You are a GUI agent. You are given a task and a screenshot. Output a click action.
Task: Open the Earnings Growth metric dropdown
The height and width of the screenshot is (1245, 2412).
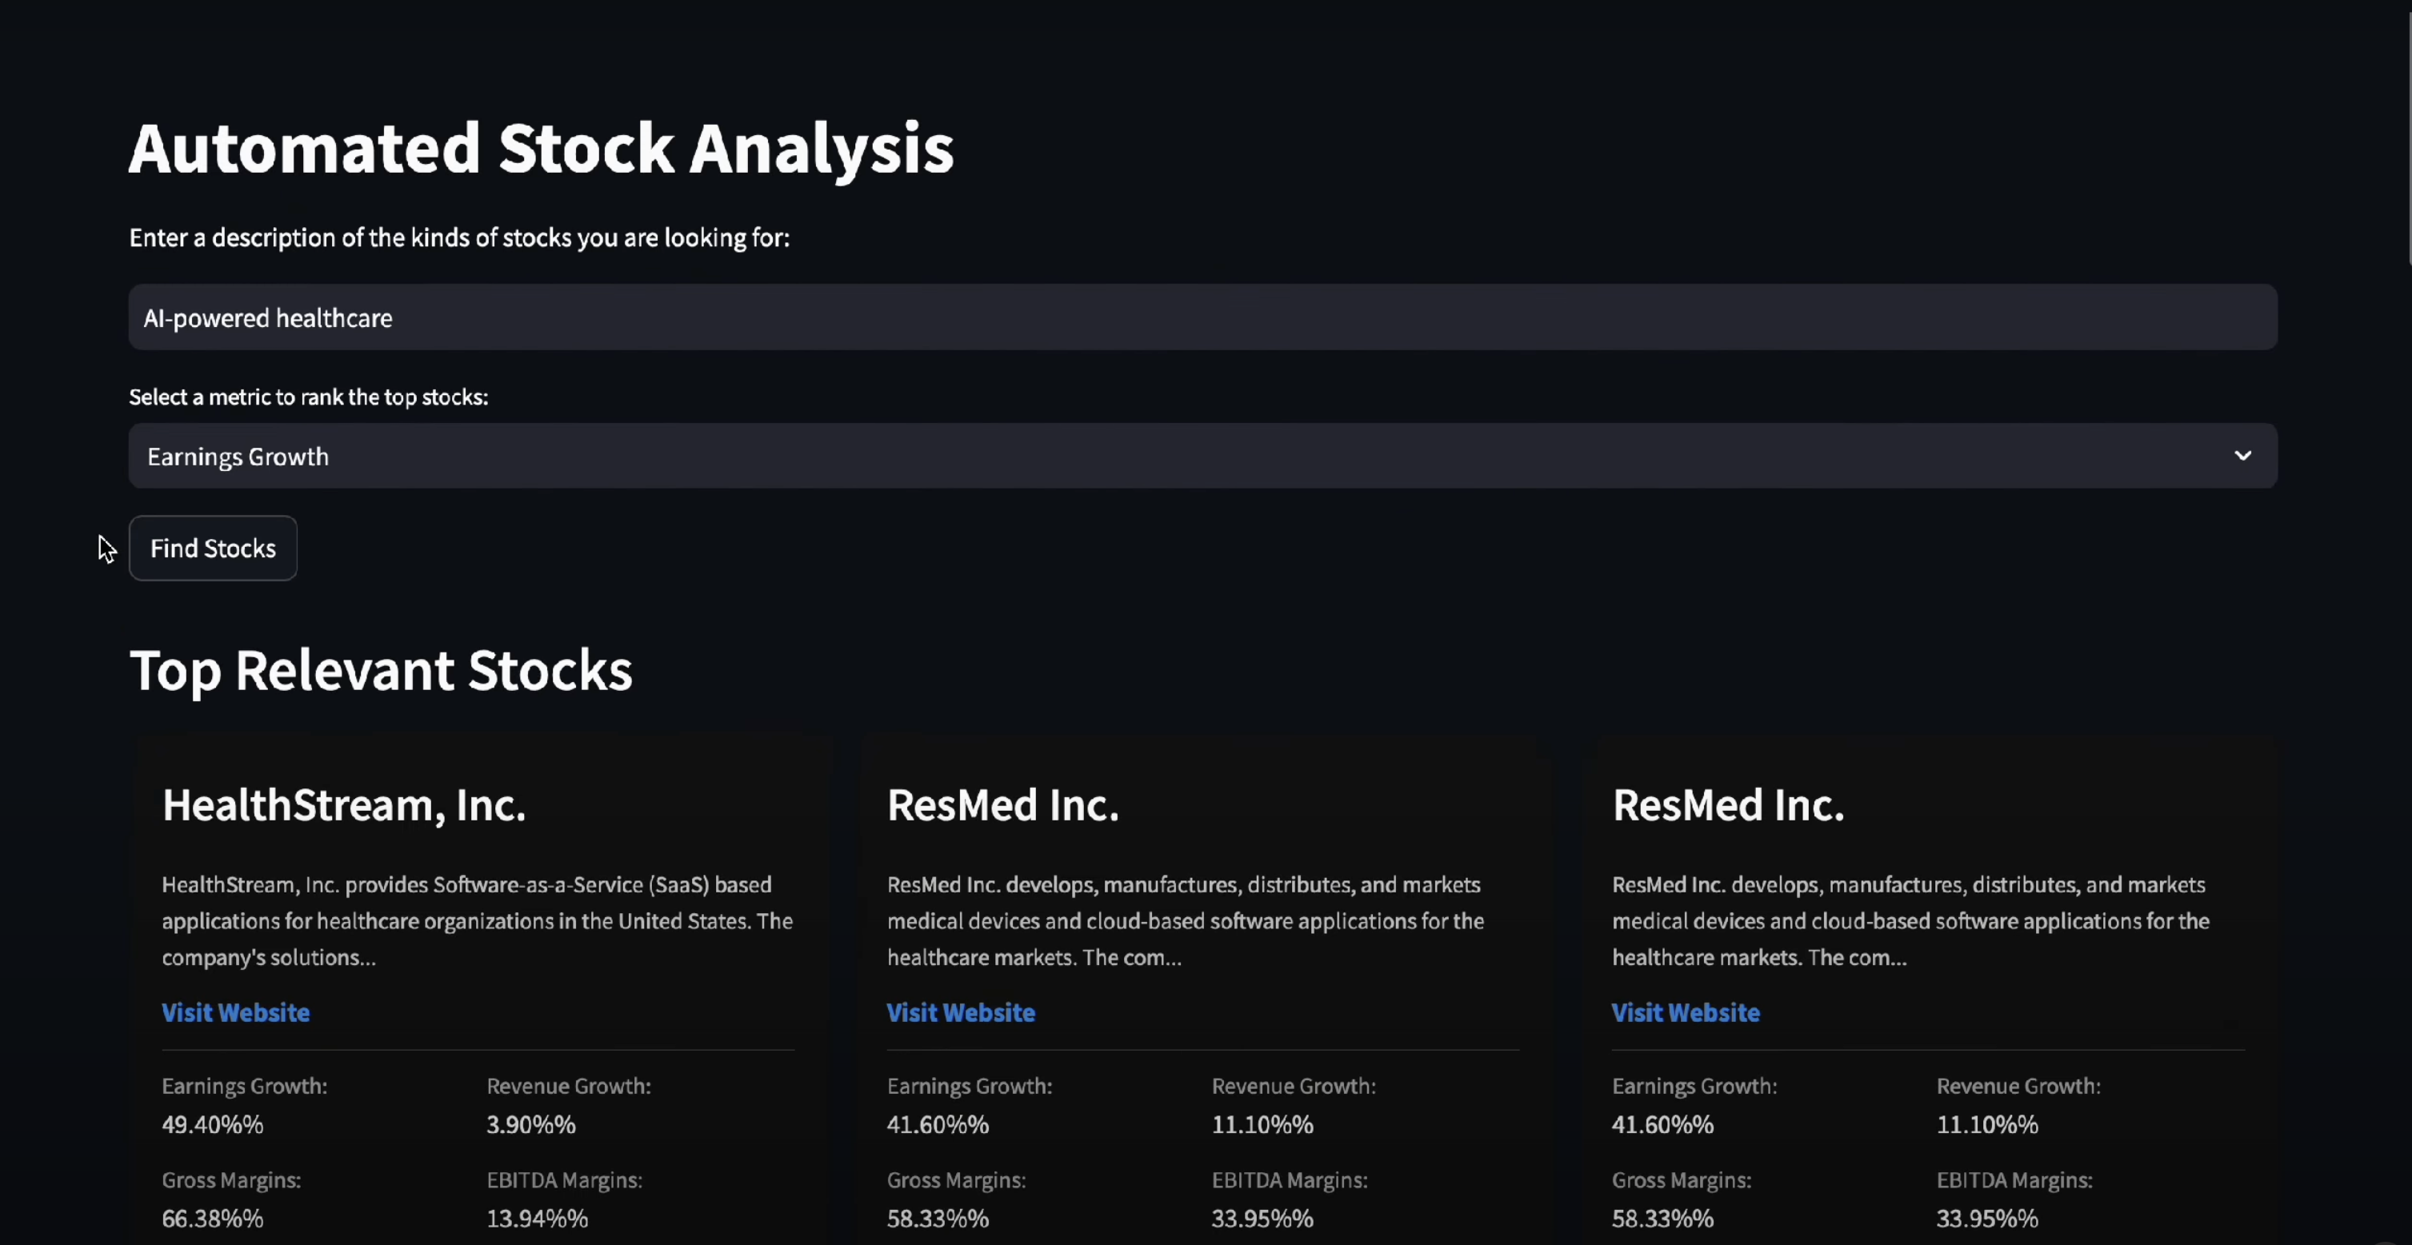coord(1202,456)
